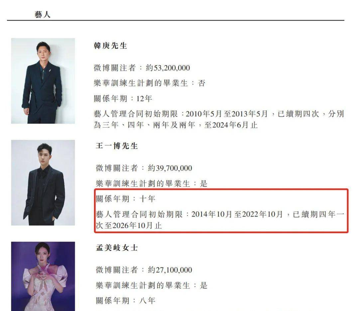Click 韓庚's trainee graduate answer 否
Image resolution: width=359 pixels, height=311 pixels.
(201, 83)
